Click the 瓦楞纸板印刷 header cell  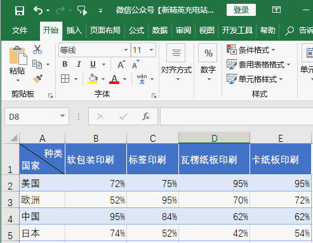click(x=215, y=159)
